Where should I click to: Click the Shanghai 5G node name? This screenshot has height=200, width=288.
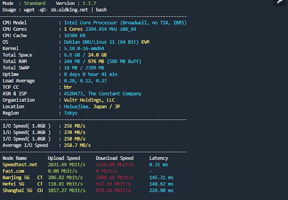(17, 191)
